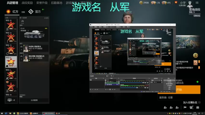Select the level 6 tank squad icon
Viewport: 205px width, 115px height.
(11, 62)
